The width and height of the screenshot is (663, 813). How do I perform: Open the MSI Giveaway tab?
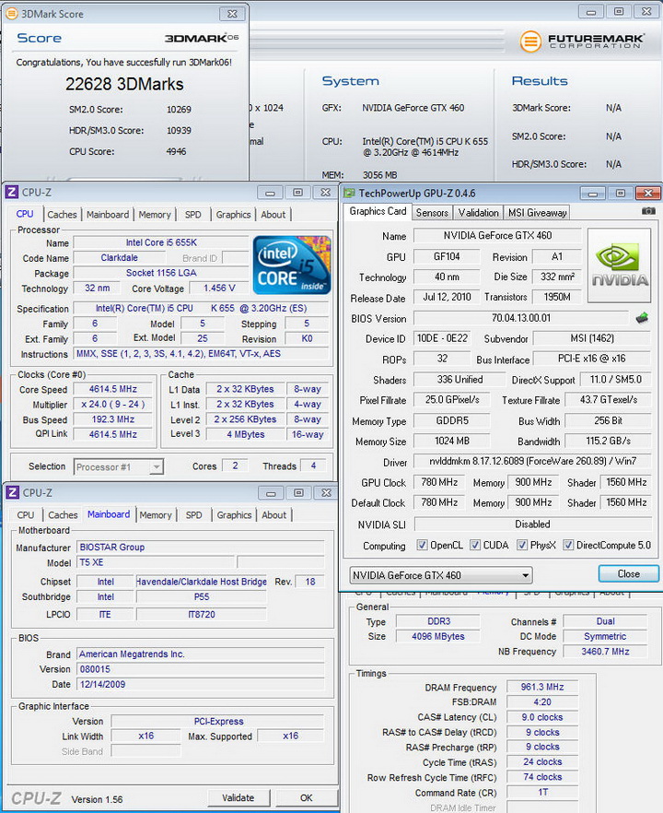pyautogui.click(x=537, y=213)
